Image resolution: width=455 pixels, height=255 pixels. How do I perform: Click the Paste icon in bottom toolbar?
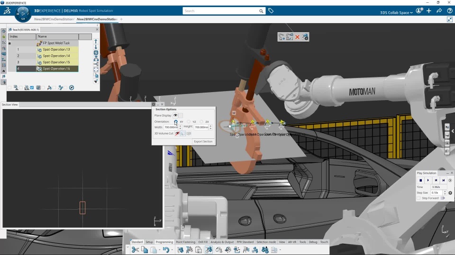point(154,249)
